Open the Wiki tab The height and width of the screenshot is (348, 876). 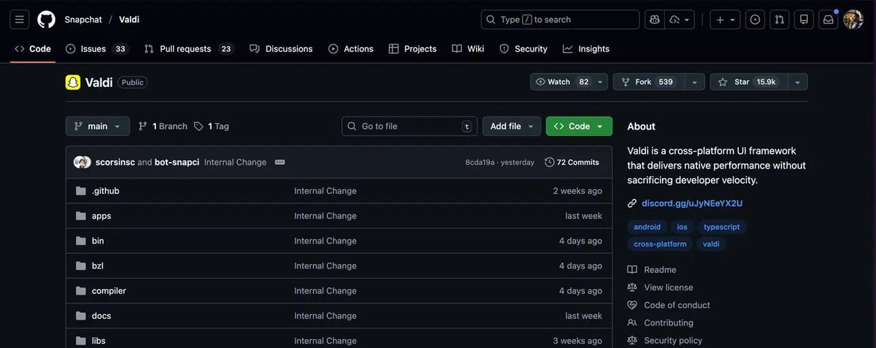468,49
